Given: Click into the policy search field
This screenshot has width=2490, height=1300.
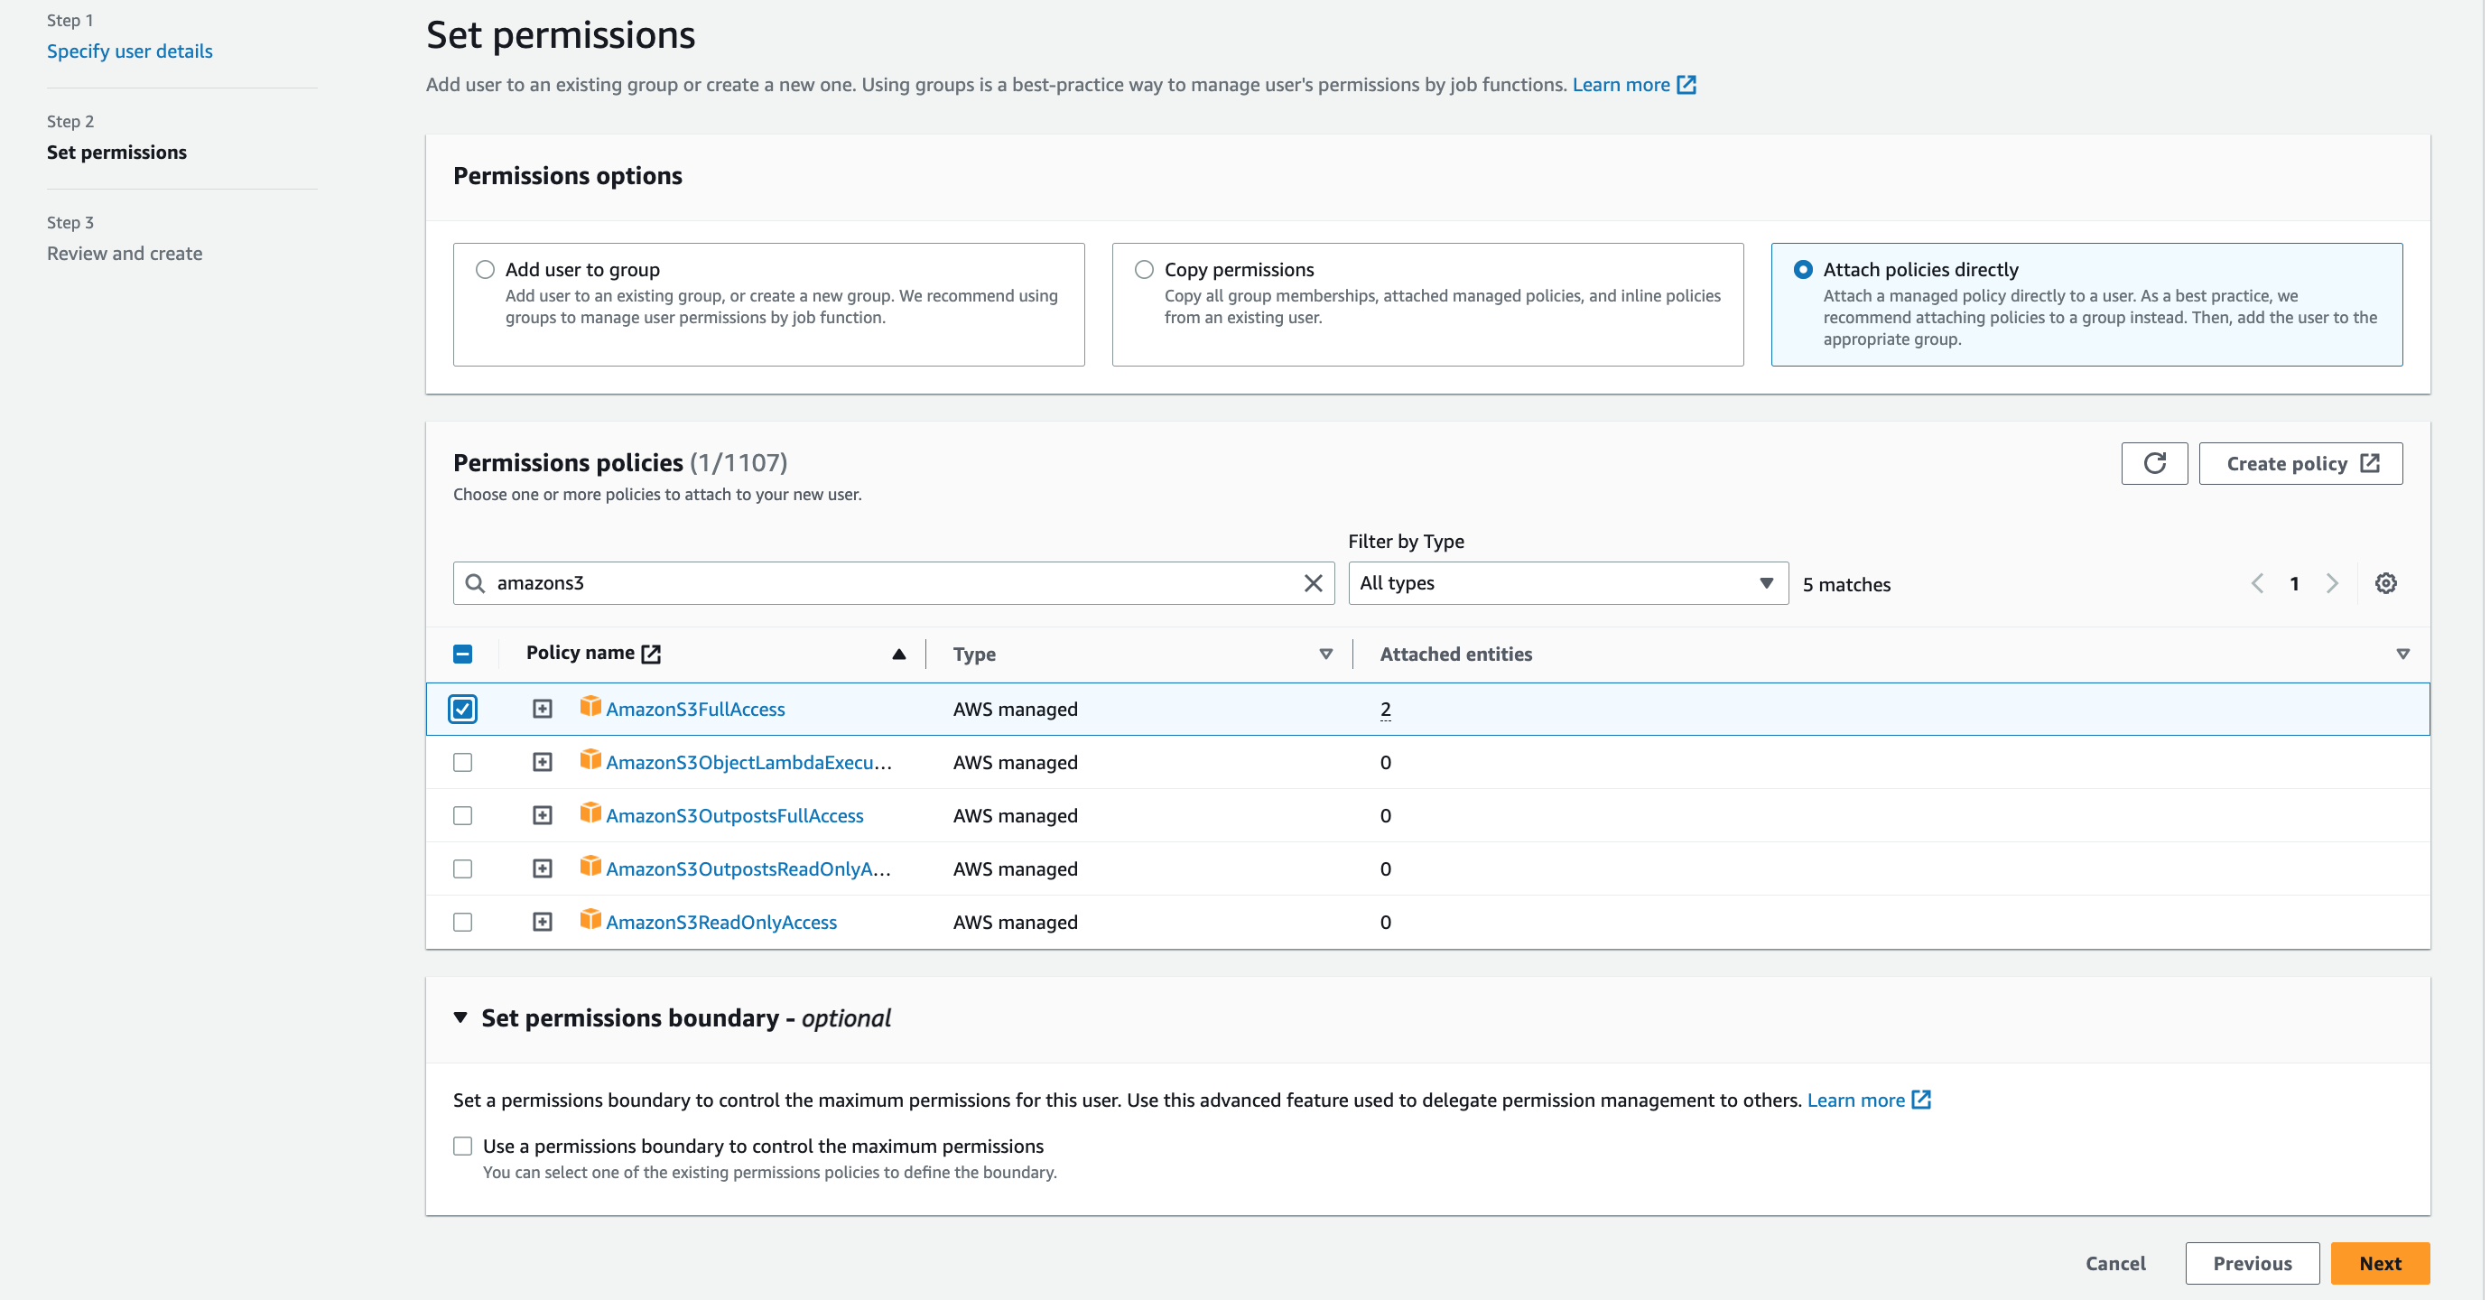Looking at the screenshot, I should [893, 583].
